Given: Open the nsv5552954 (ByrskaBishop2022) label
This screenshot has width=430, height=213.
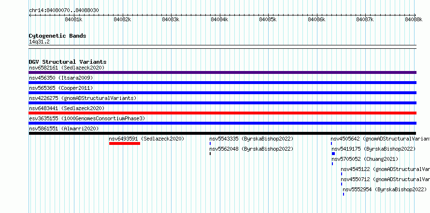Looking at the screenshot, I should (x=385, y=189).
